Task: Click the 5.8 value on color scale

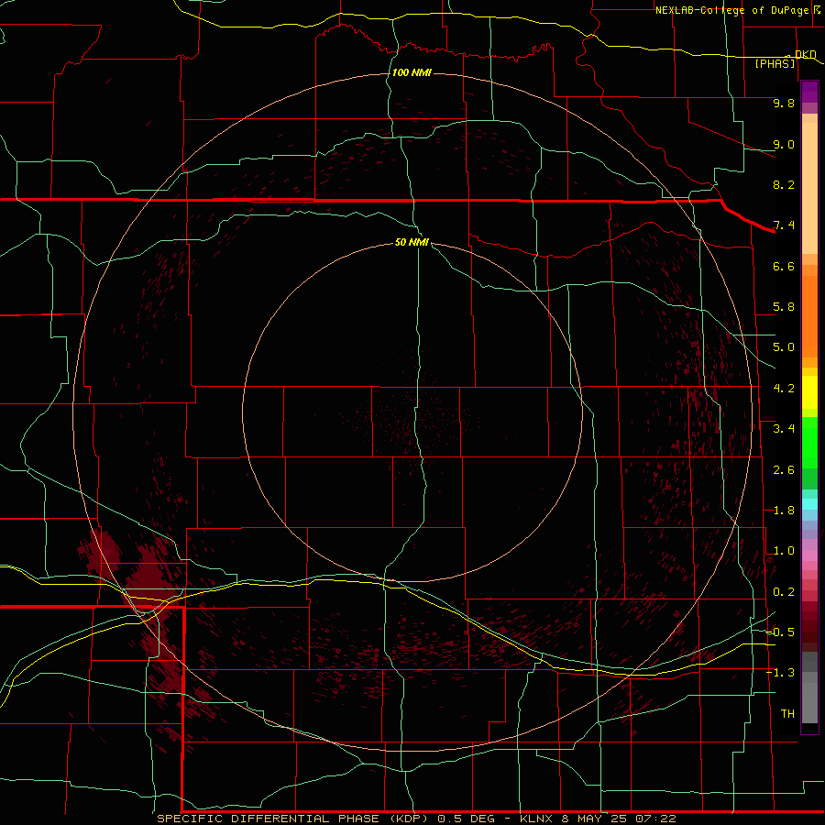Action: point(784,307)
